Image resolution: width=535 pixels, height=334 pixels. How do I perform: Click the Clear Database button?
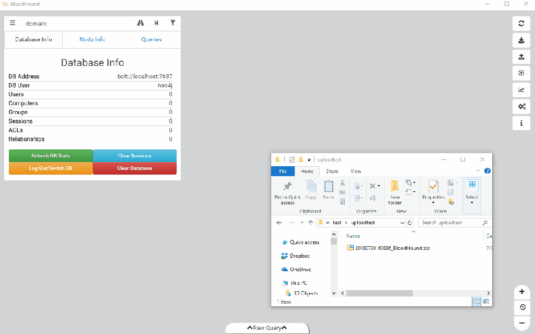tap(135, 168)
